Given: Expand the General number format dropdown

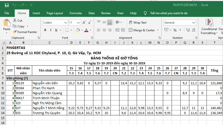Looking at the screenshot, I should tap(194, 23).
